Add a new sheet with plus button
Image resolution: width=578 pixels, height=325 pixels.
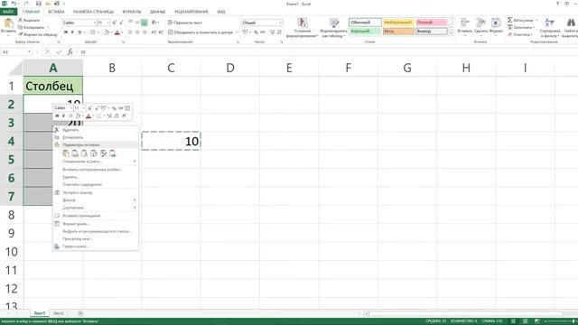[x=80, y=313]
